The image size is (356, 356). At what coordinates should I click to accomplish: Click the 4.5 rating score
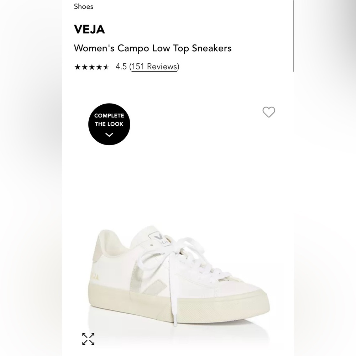(120, 66)
